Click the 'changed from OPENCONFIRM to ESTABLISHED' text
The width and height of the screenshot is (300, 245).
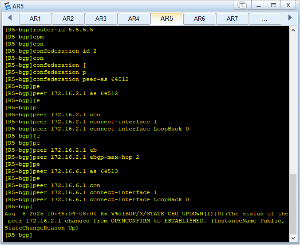tap(135, 221)
